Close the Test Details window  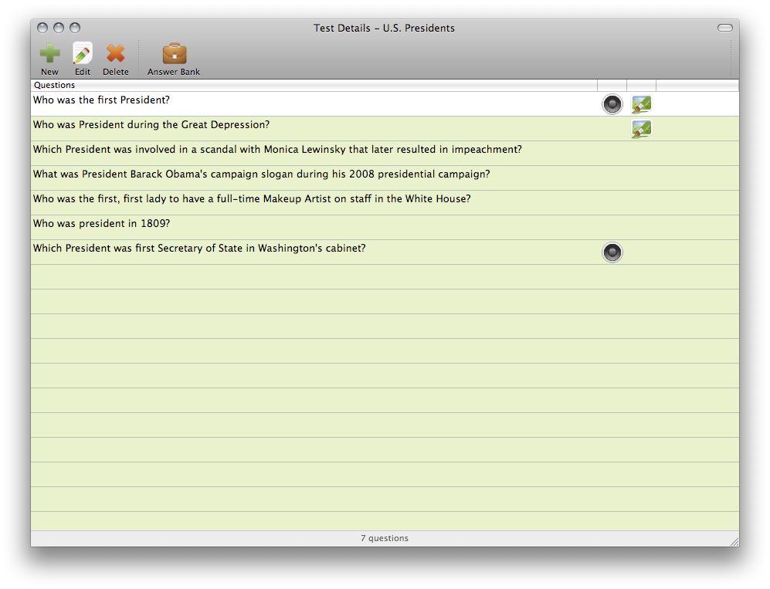(x=42, y=28)
